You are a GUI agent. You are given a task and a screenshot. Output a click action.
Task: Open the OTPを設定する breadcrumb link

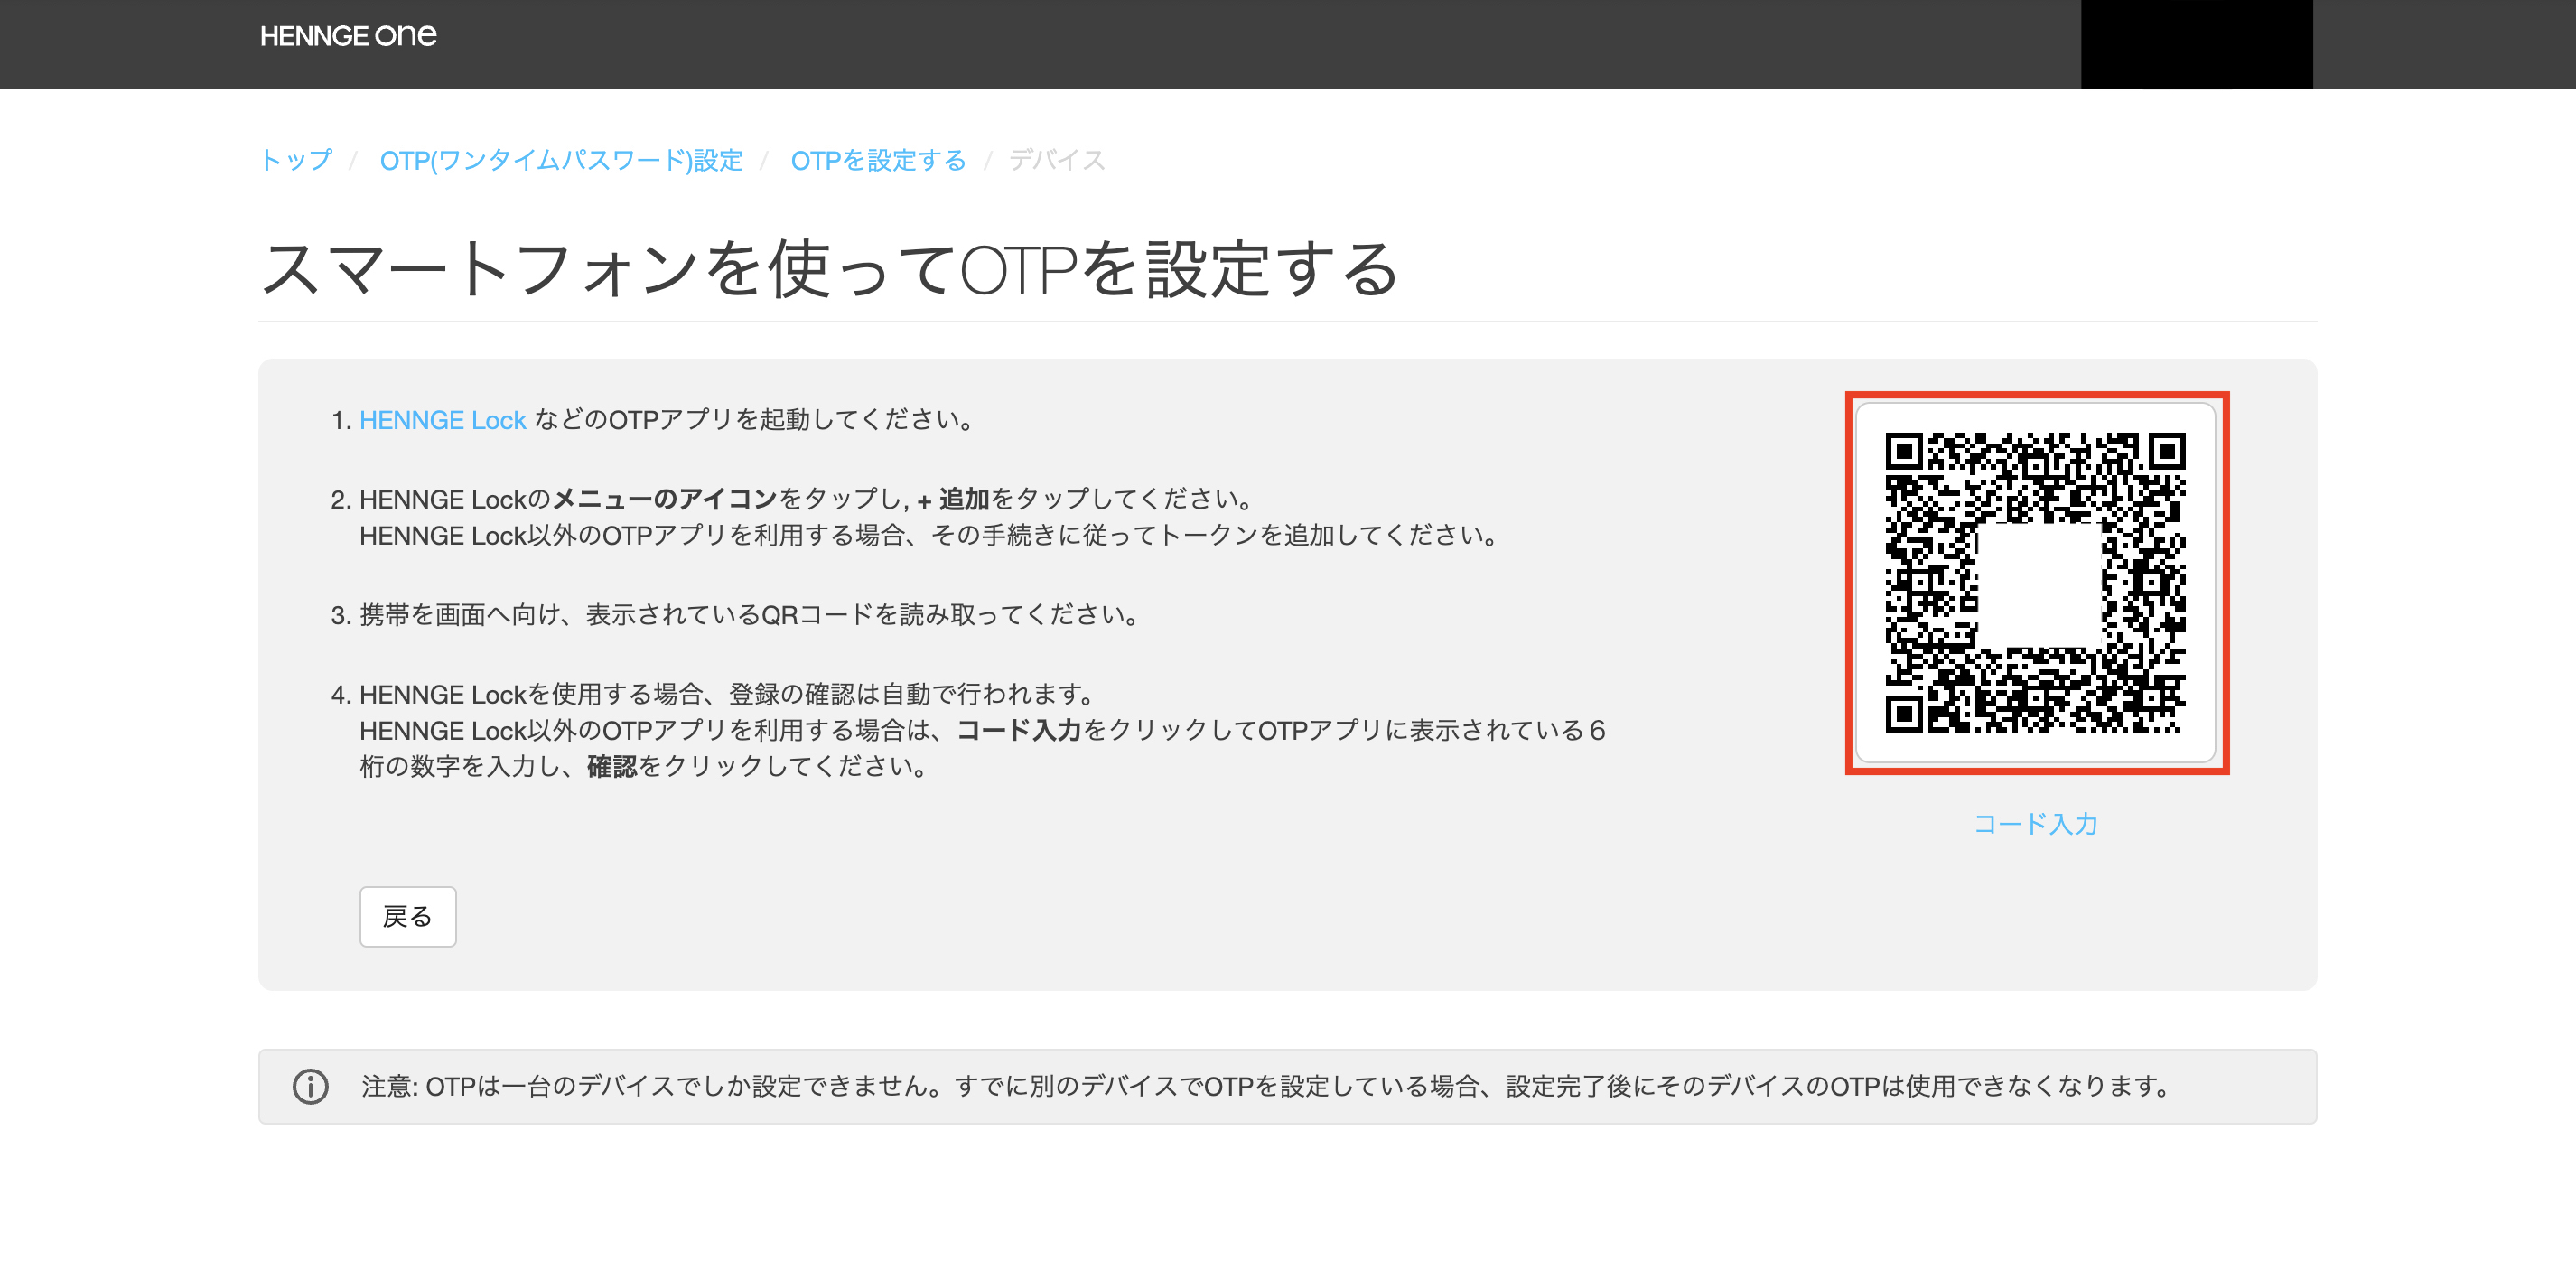pyautogui.click(x=878, y=160)
